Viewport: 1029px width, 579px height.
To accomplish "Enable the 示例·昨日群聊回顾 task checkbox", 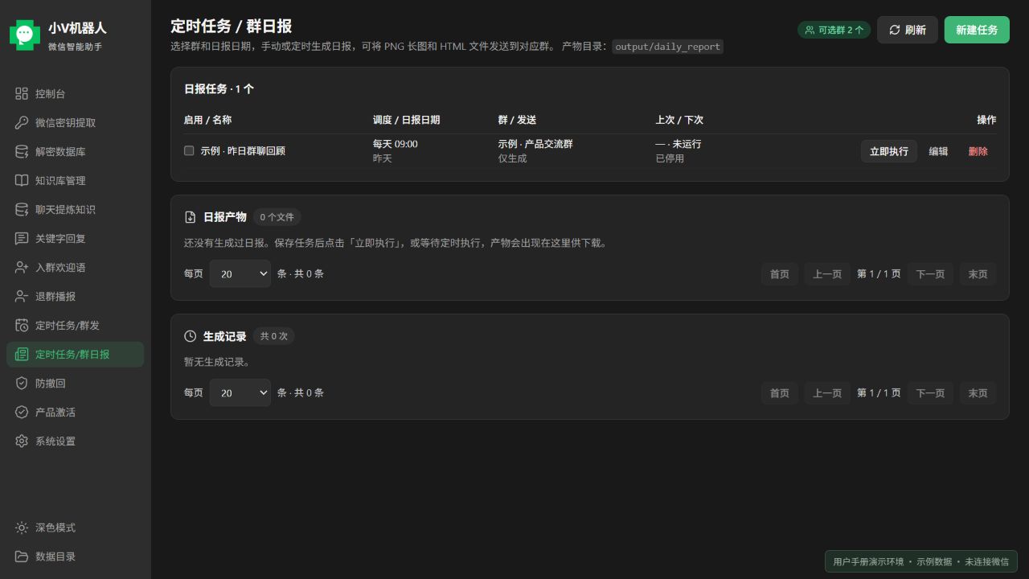I will click(x=189, y=150).
